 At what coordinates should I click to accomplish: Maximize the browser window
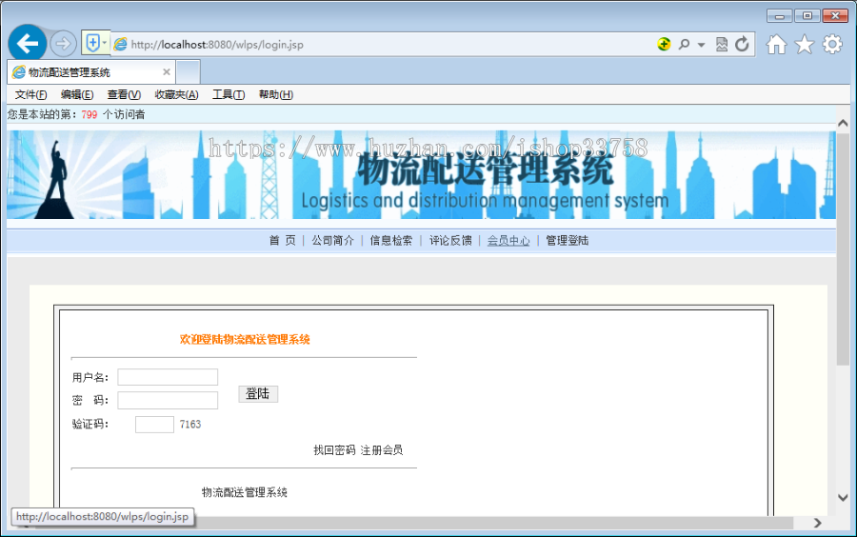807,16
